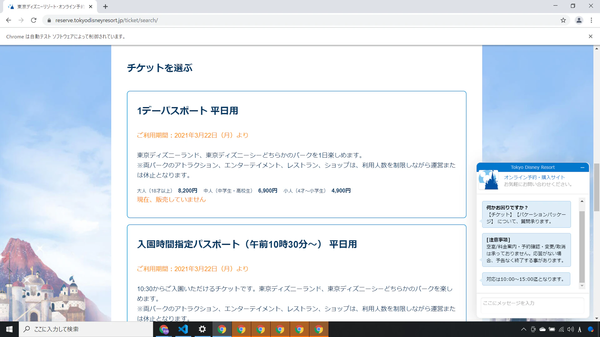Click the junior price 6,900円

point(267,191)
